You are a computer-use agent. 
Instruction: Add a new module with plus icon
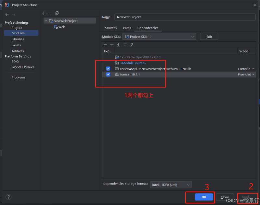pyautogui.click(x=44, y=13)
